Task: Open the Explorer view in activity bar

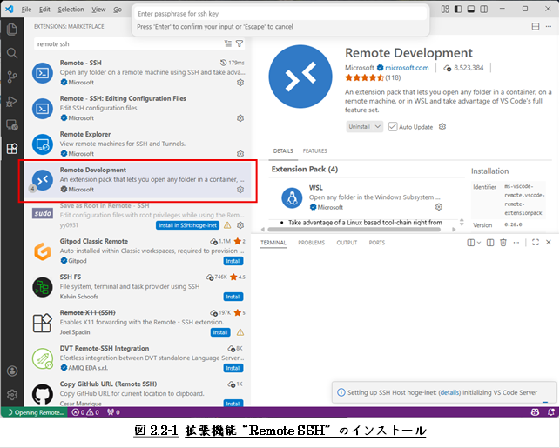Action: [12, 30]
